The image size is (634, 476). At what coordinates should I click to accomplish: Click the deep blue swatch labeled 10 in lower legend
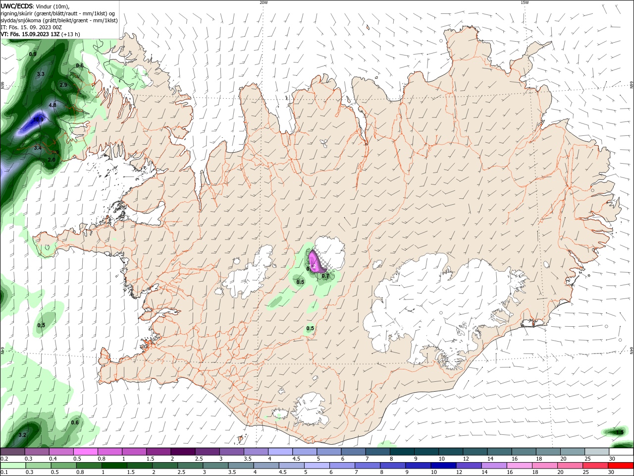(443, 466)
